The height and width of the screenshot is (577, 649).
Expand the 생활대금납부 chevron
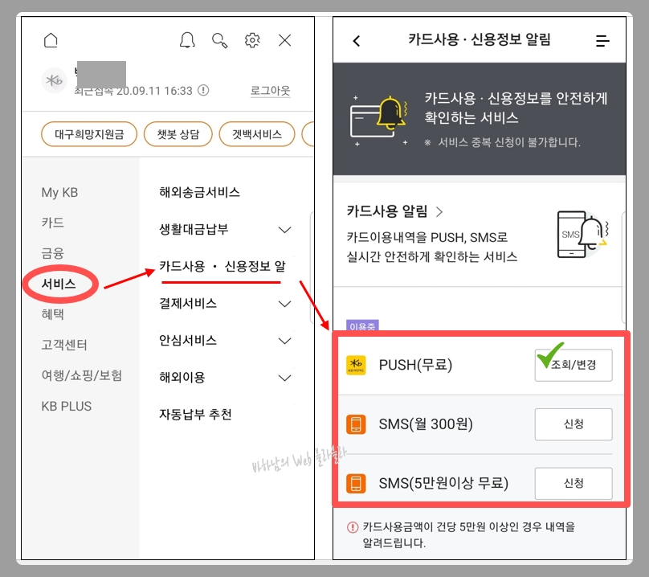pyautogui.click(x=285, y=230)
